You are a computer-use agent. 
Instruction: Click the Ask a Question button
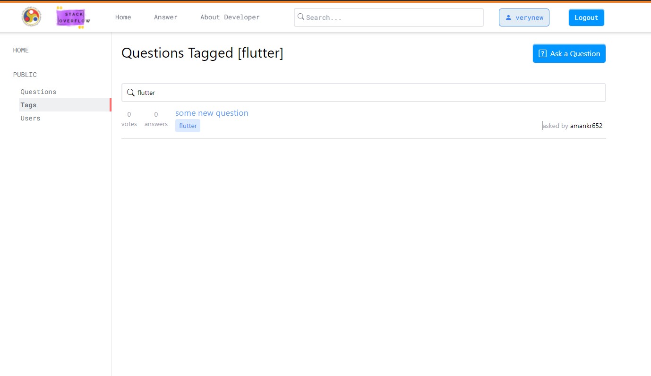(569, 53)
